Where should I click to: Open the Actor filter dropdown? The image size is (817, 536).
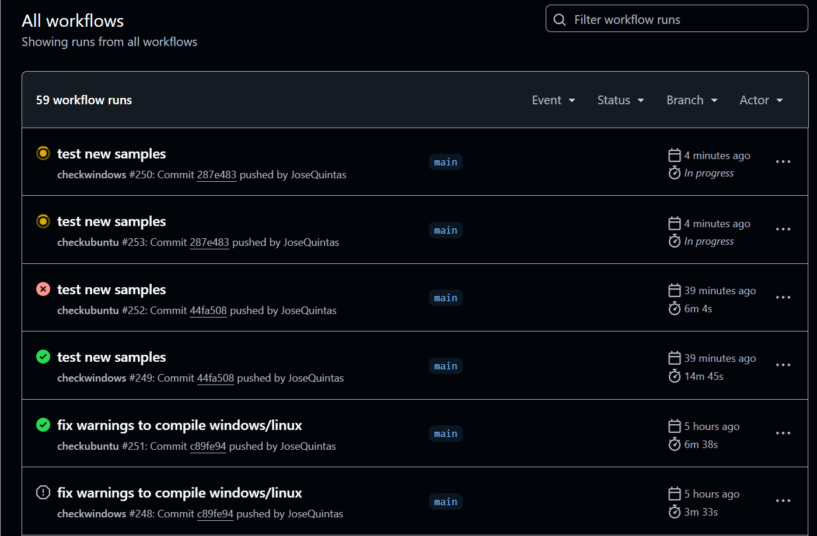pyautogui.click(x=761, y=100)
